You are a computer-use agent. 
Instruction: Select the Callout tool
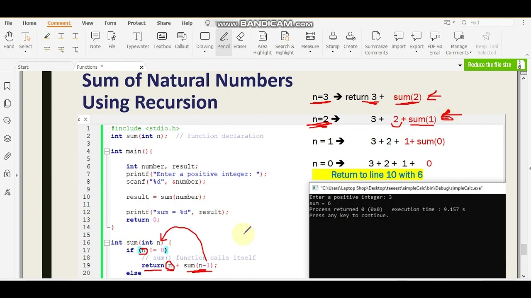(182, 41)
